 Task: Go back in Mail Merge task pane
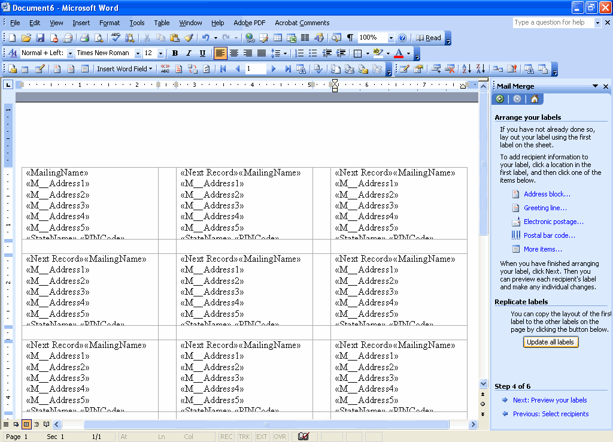[x=500, y=99]
